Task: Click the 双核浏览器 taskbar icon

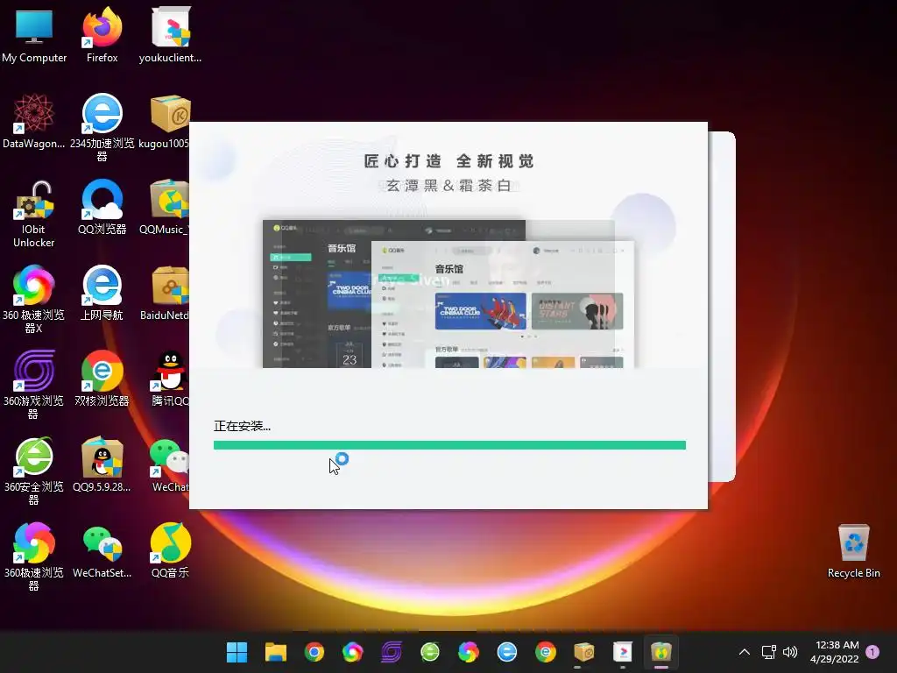Action: click(546, 652)
